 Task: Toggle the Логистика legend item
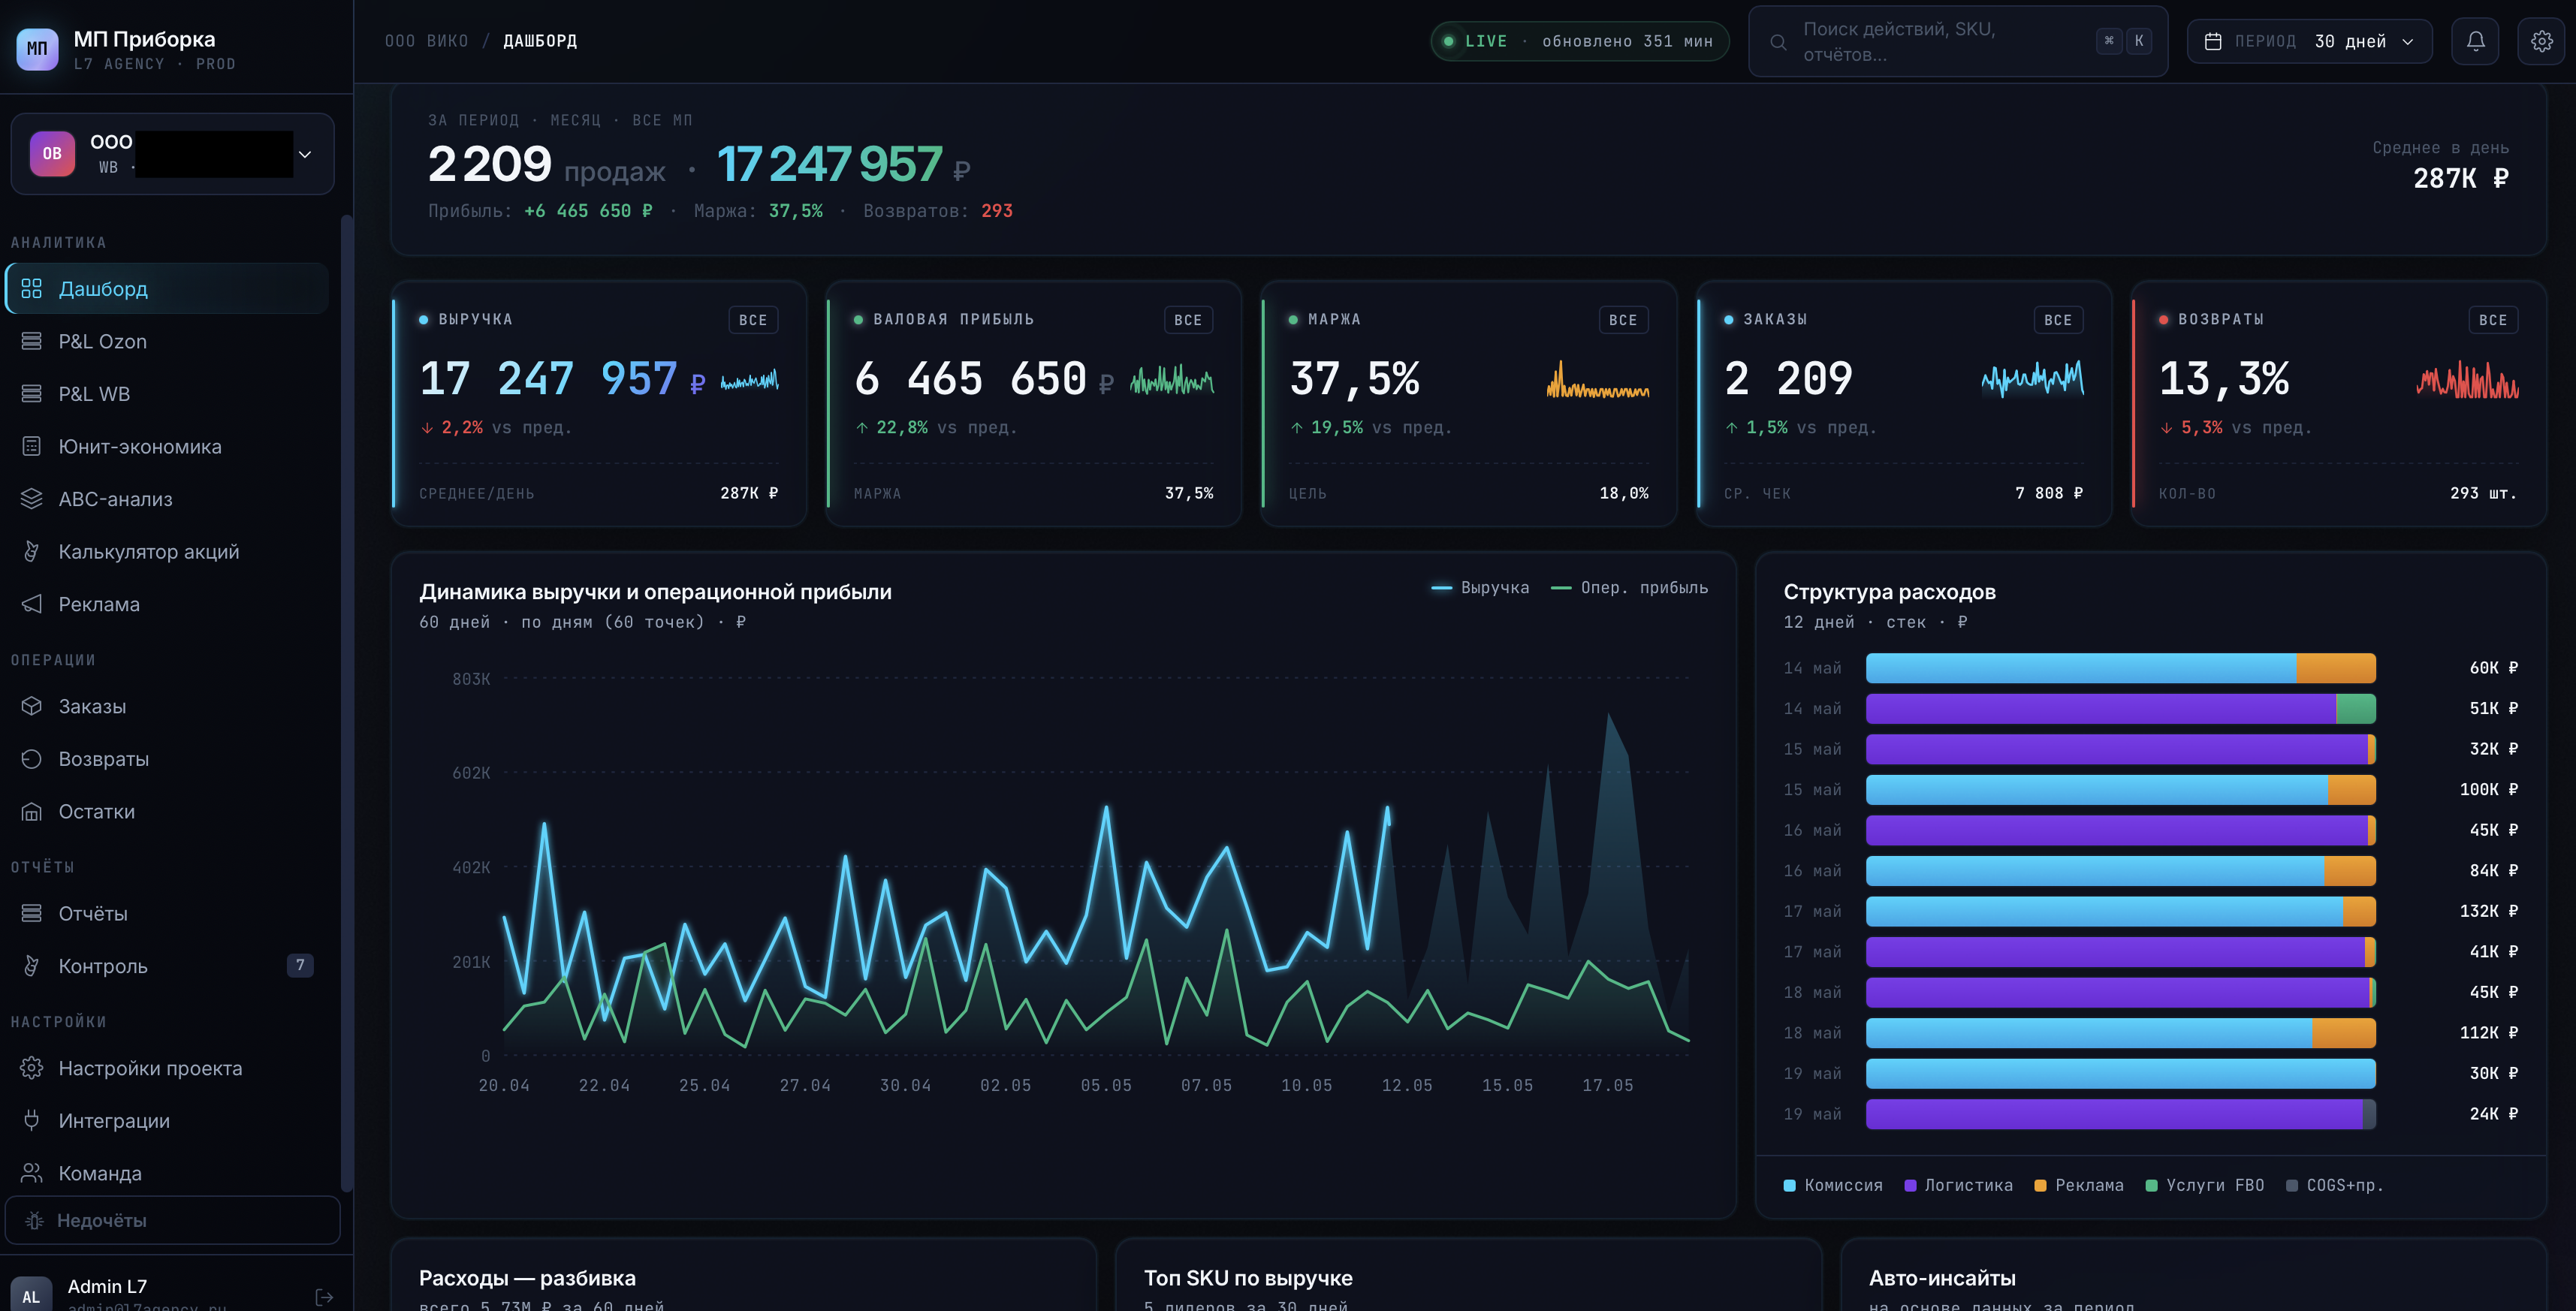(x=1958, y=1185)
